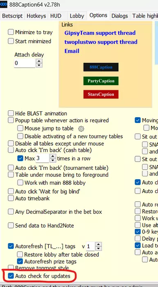Check Mouse jump to table
This screenshot has width=158, height=287.
(x=20, y=128)
